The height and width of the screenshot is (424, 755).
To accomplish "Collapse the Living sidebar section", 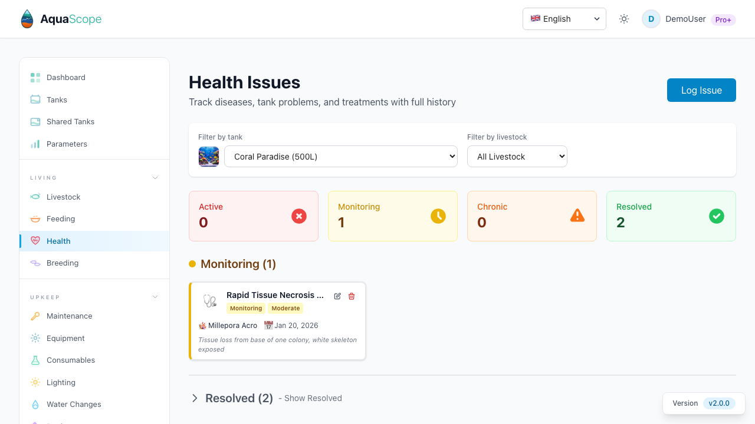I will click(155, 178).
